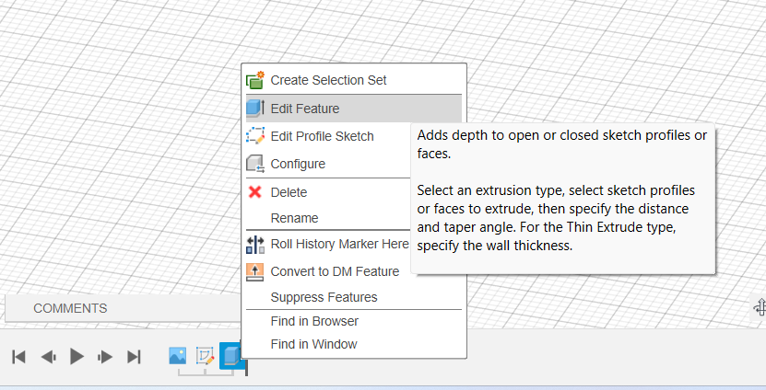Expand the COMMENTS panel

(70, 308)
